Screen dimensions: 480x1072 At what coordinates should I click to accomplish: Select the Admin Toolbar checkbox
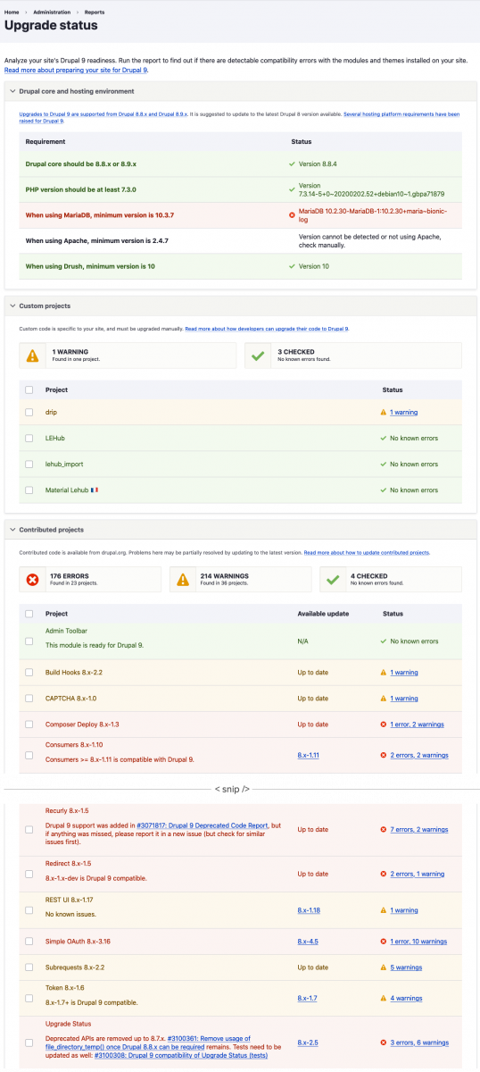coord(29,641)
